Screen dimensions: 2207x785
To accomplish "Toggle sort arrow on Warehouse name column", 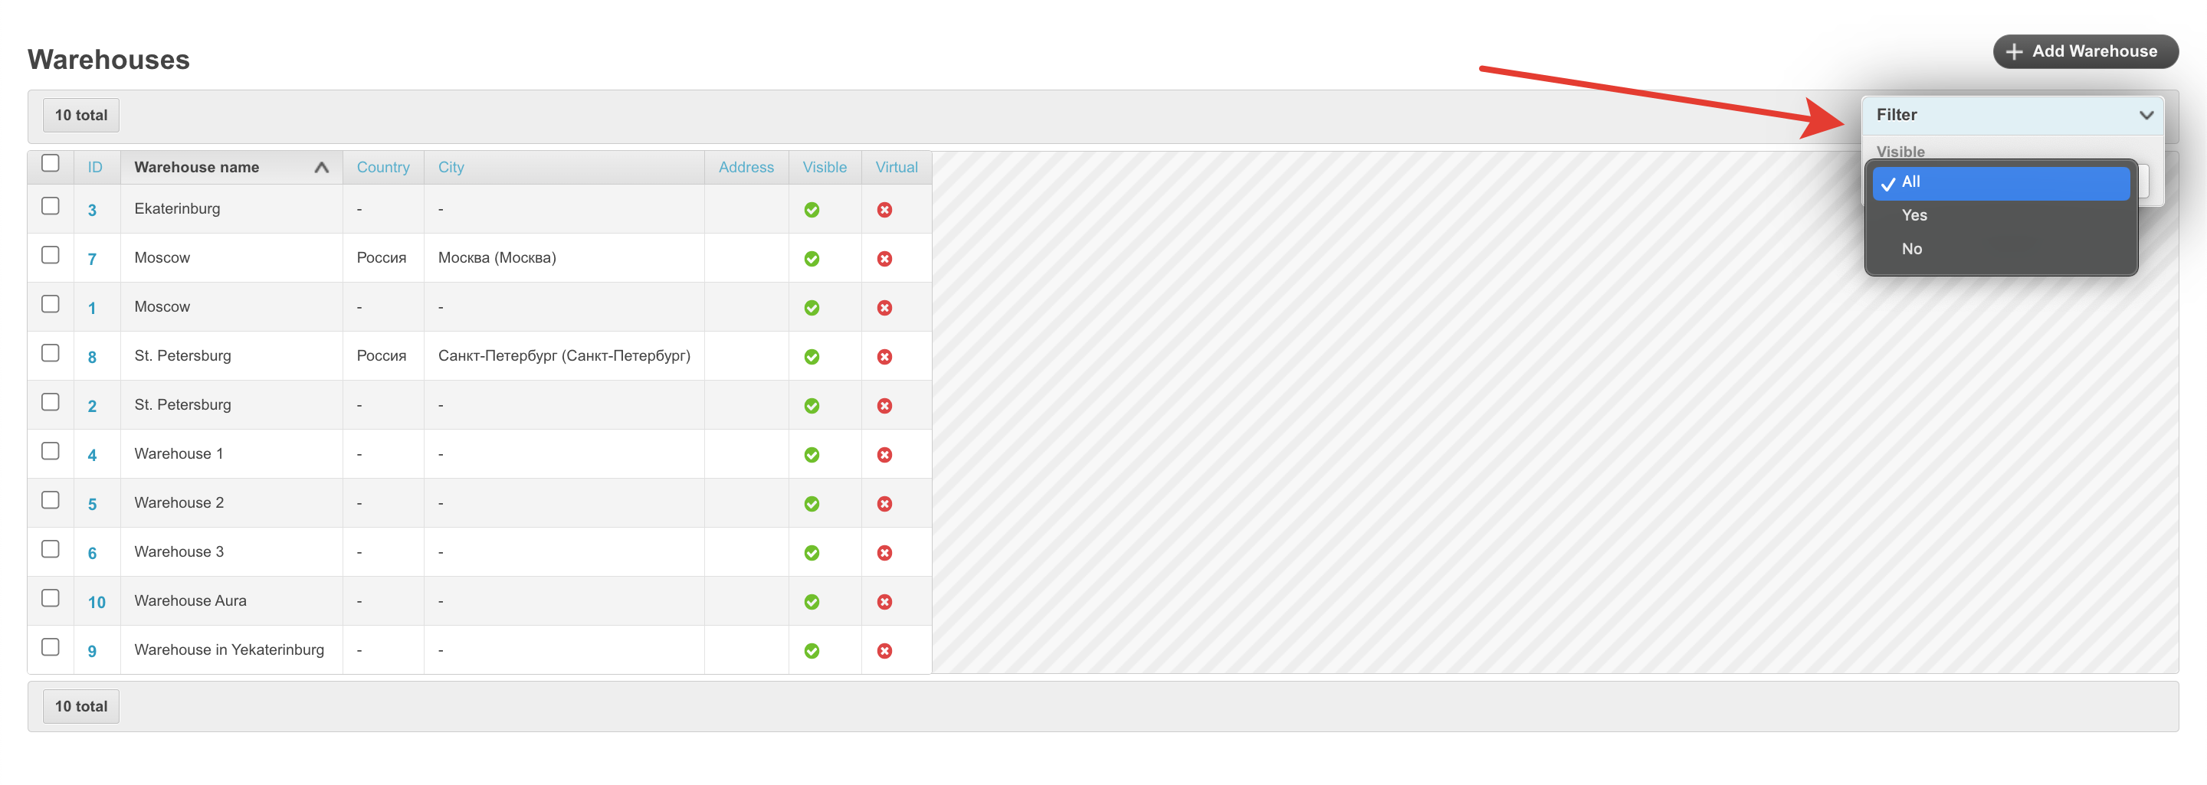I will [321, 168].
